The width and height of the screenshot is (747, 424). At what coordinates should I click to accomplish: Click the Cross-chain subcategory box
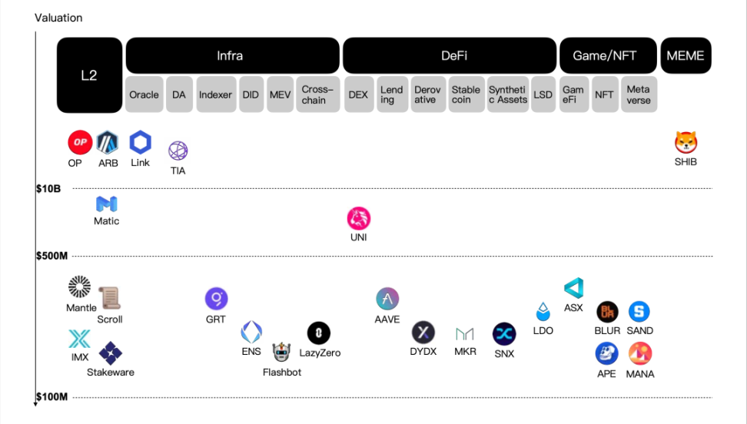(318, 94)
